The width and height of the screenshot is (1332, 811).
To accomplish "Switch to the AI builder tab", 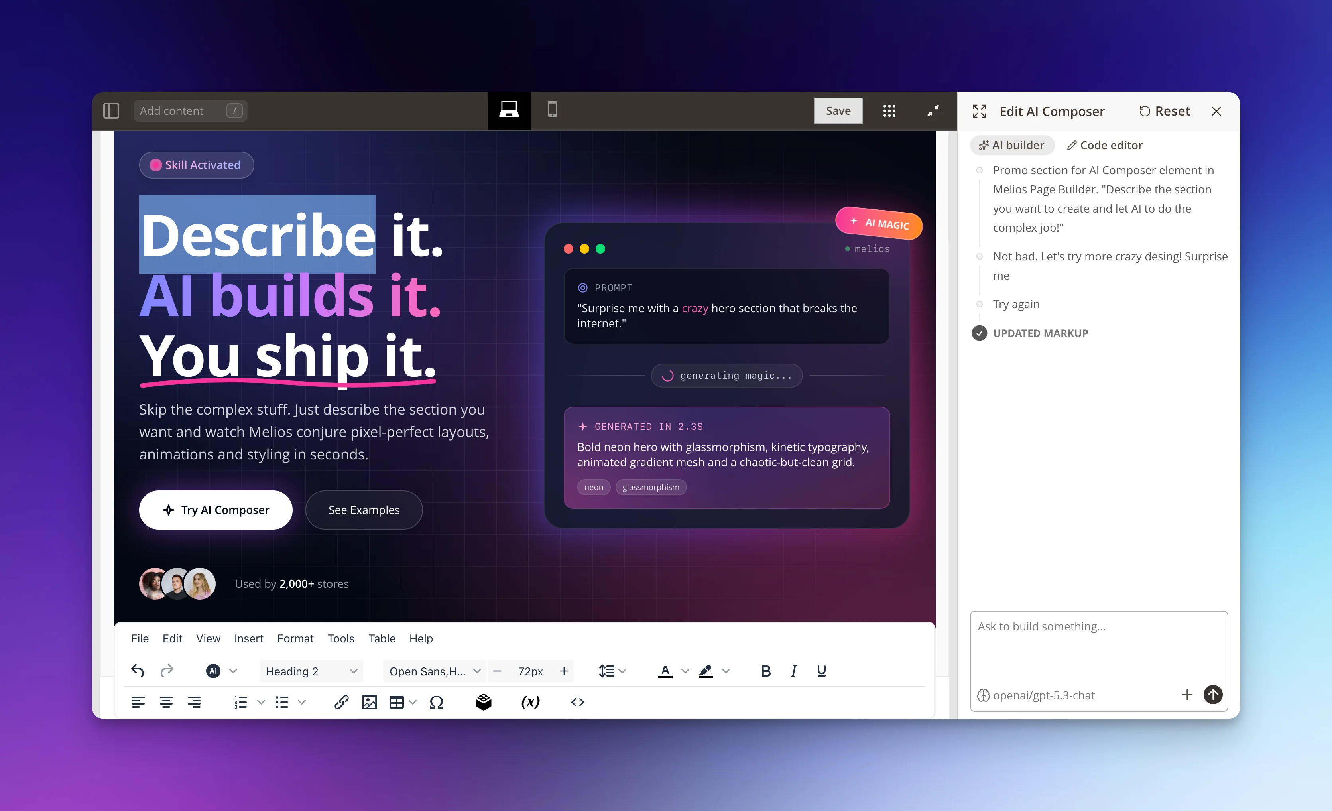I will [1011, 145].
